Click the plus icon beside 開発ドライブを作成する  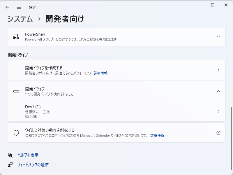[16, 70]
